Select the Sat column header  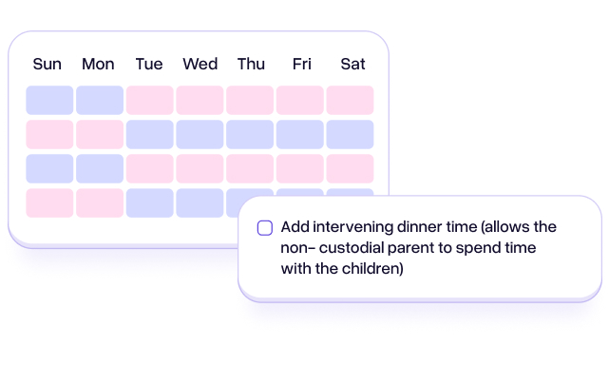[x=352, y=64]
